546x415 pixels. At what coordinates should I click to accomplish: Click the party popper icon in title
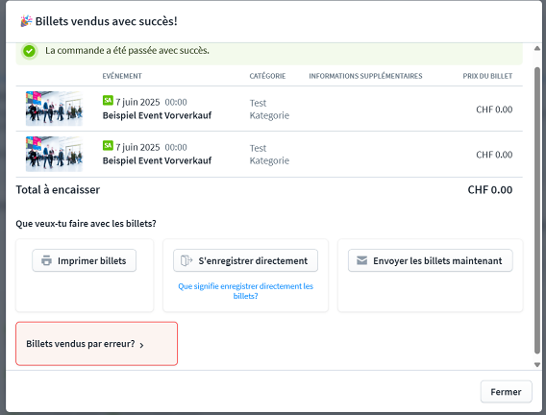(26, 21)
